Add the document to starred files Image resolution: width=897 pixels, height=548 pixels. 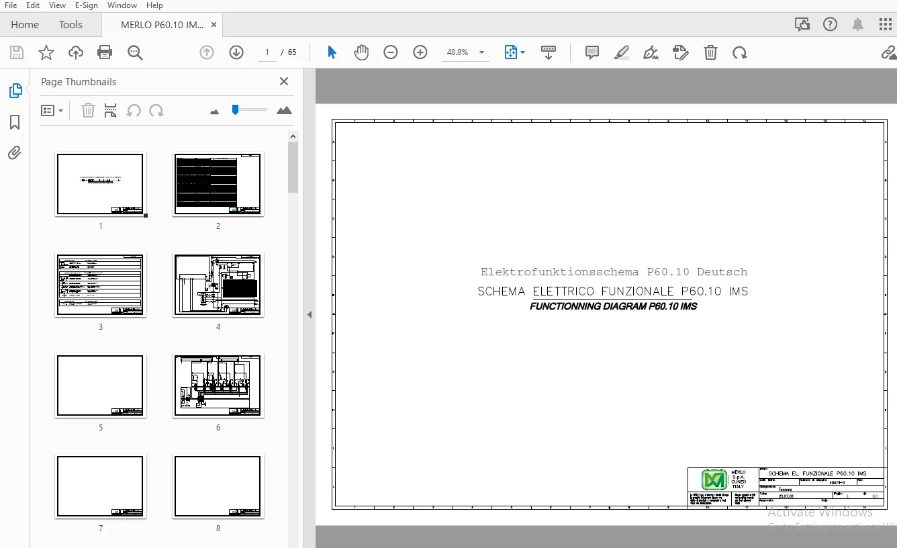[46, 52]
